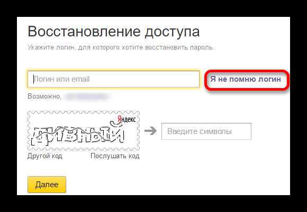
Task: Select the blurred suggested login after 'Возможно,'
Action: click(x=86, y=97)
